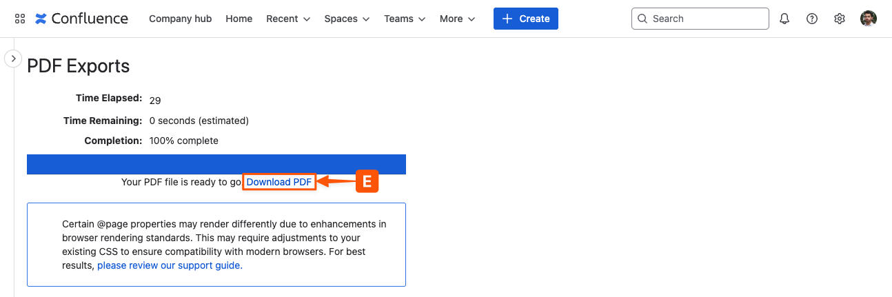892x297 pixels.
Task: Click the Confluence logo
Action: pyautogui.click(x=81, y=19)
